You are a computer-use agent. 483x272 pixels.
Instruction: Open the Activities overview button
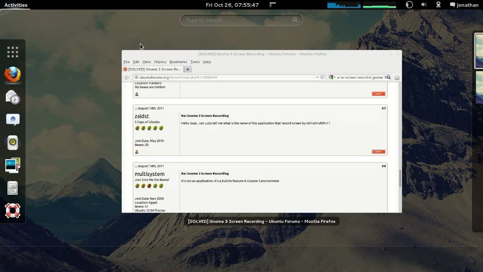(x=16, y=5)
